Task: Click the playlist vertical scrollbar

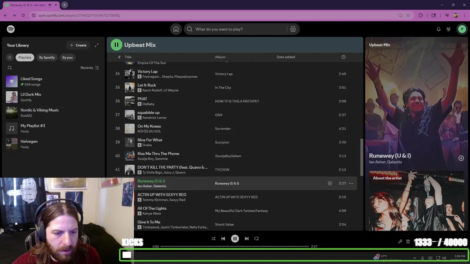Action: click(362, 157)
